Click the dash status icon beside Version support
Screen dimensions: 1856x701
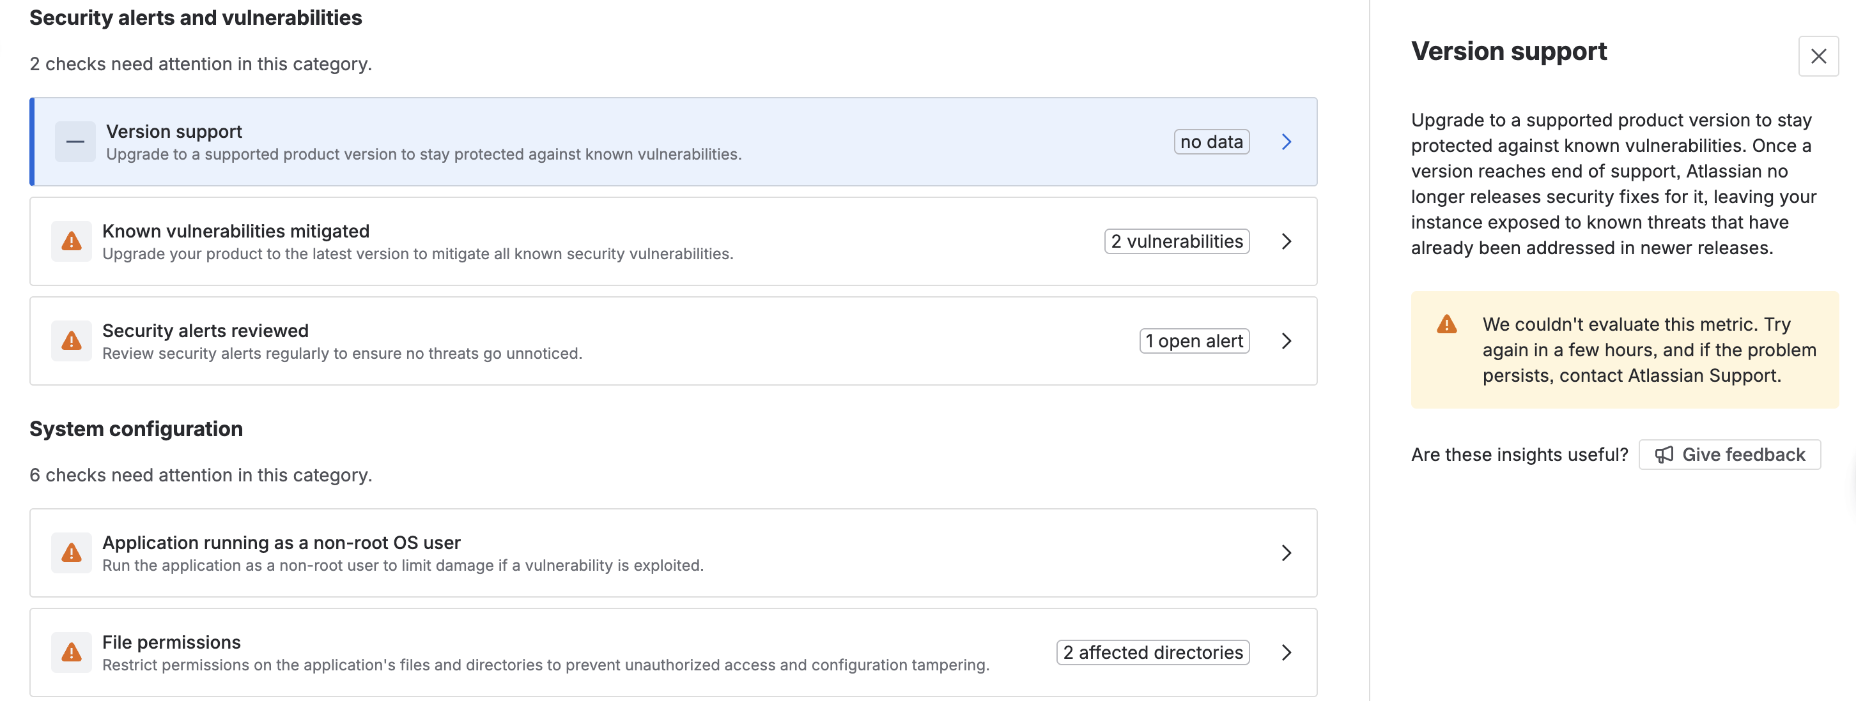pyautogui.click(x=75, y=142)
